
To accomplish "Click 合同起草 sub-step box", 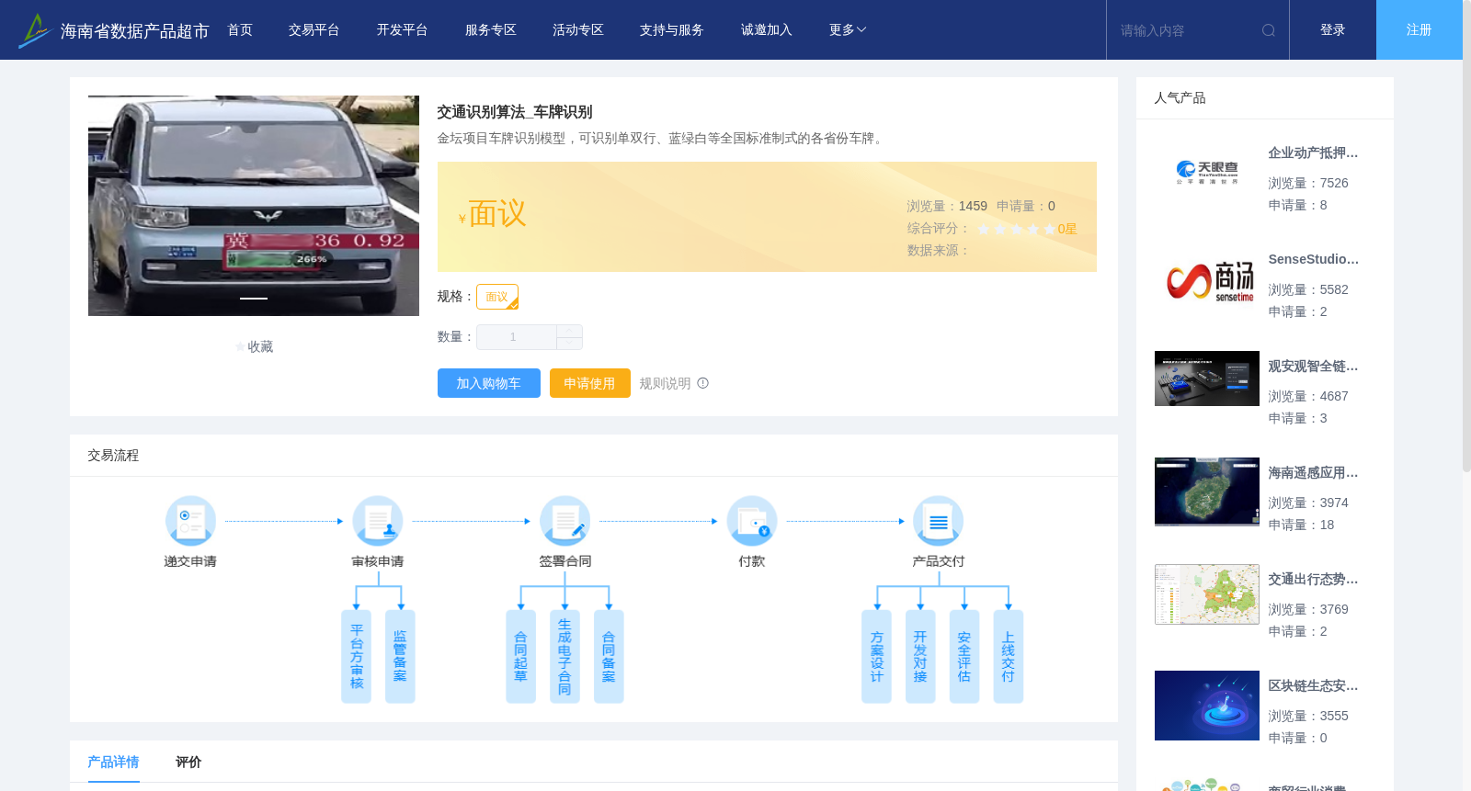I will point(521,657).
